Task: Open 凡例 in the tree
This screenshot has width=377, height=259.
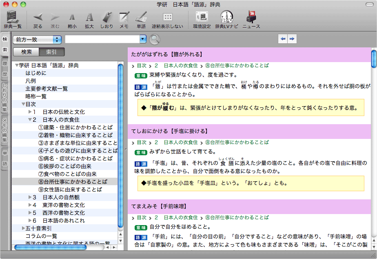Action: [x=31, y=81]
